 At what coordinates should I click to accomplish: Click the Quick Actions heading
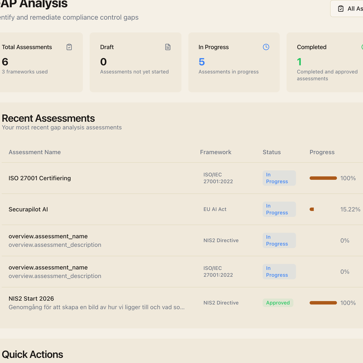coord(32,354)
